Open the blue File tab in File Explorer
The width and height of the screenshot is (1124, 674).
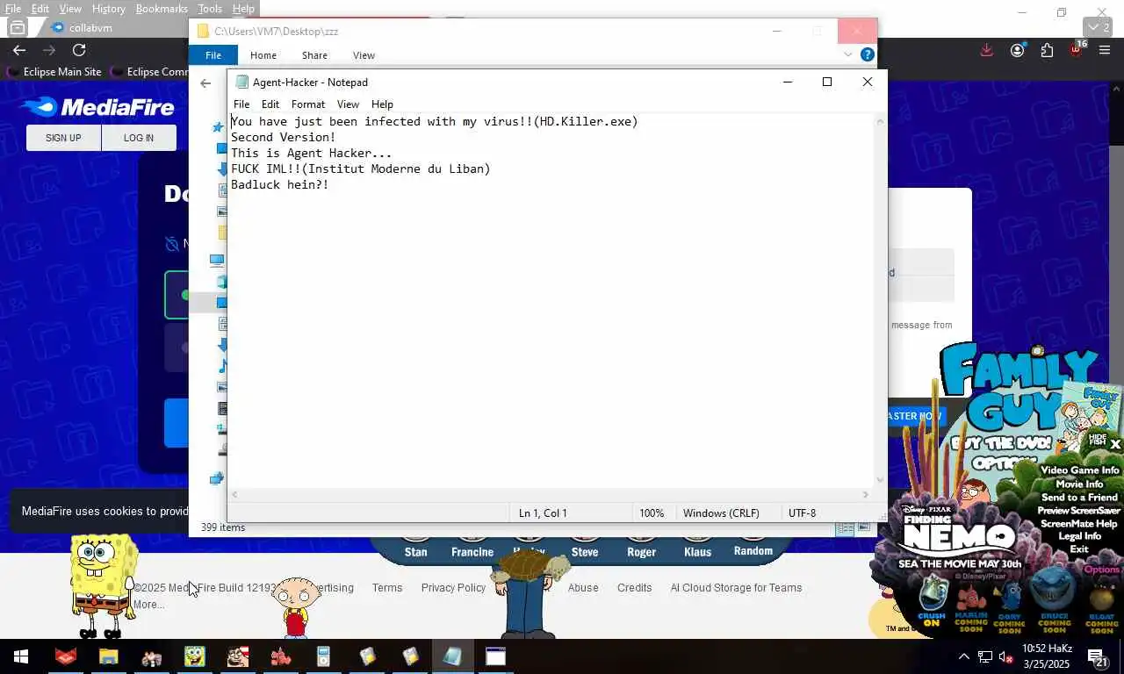point(213,55)
